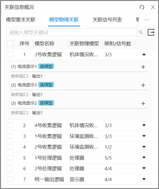Click 连续型 tag next to 电流显示3
The height and width of the screenshot is (189, 159).
(x=46, y=85)
